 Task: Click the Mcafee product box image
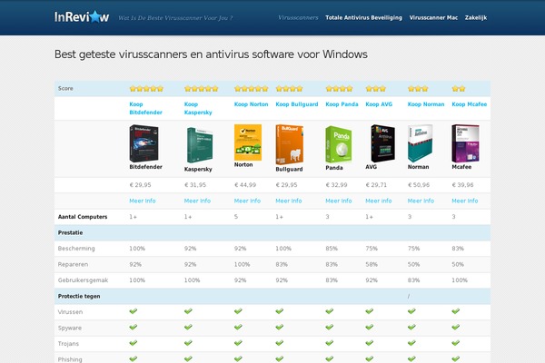pos(465,143)
